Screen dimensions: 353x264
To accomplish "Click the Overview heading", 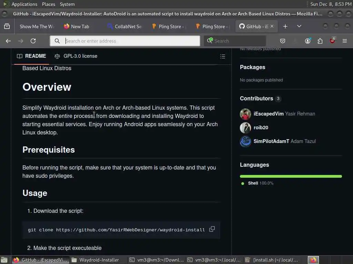I will (x=47, y=87).
